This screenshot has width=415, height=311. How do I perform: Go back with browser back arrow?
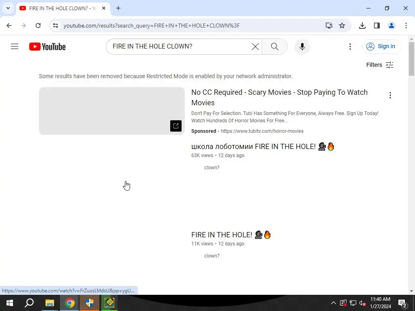tap(9, 26)
